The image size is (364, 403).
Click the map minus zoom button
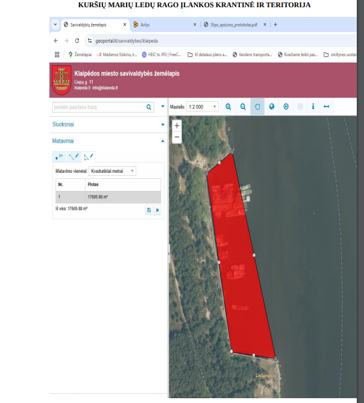tap(177, 137)
